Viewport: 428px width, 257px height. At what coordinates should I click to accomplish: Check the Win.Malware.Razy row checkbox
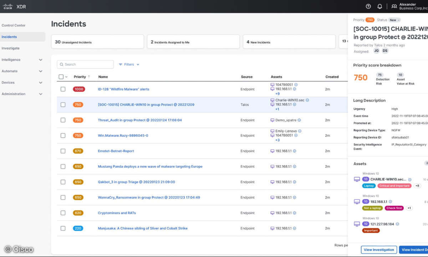click(x=63, y=136)
